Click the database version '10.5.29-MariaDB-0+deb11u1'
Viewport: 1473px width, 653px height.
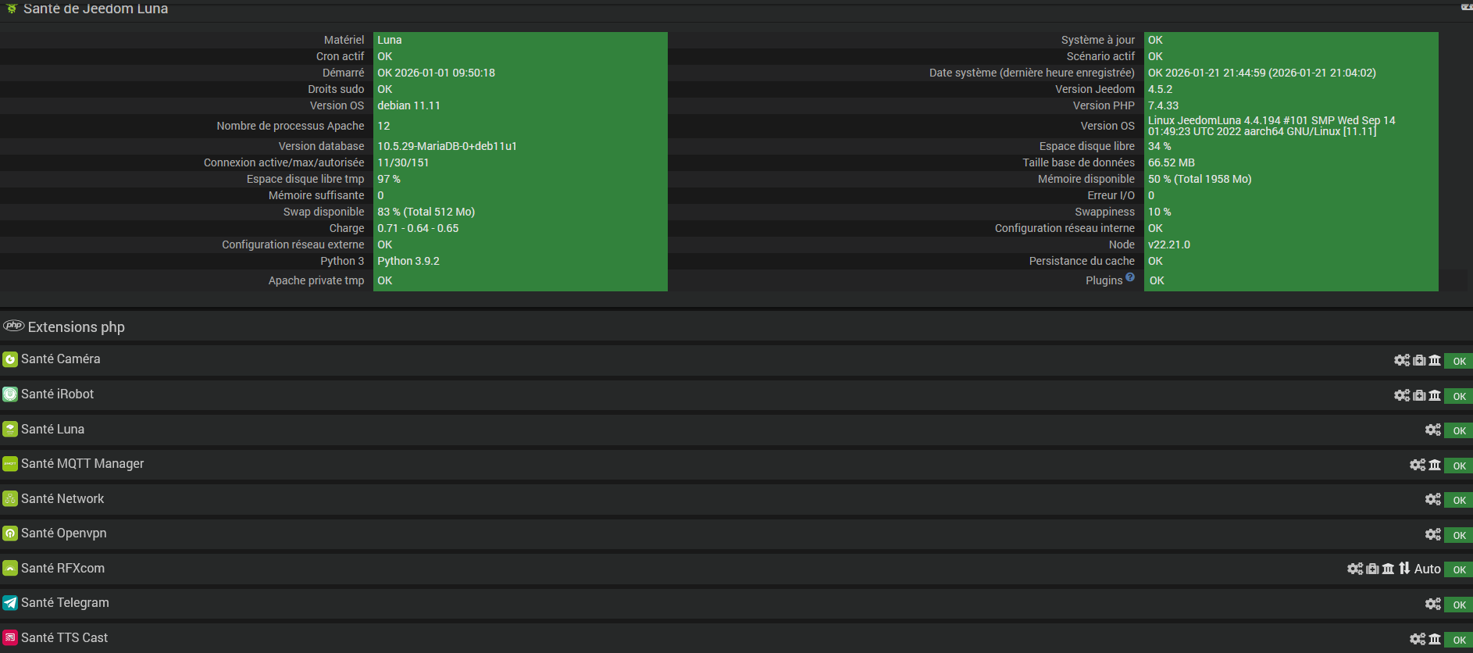click(447, 146)
